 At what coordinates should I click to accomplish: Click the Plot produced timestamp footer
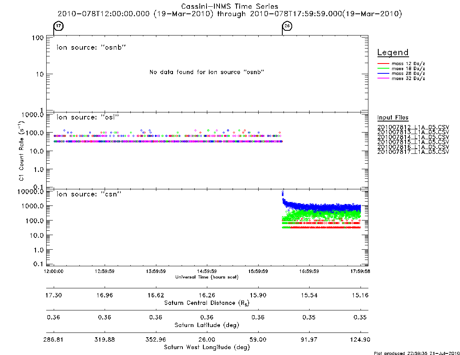417,353
